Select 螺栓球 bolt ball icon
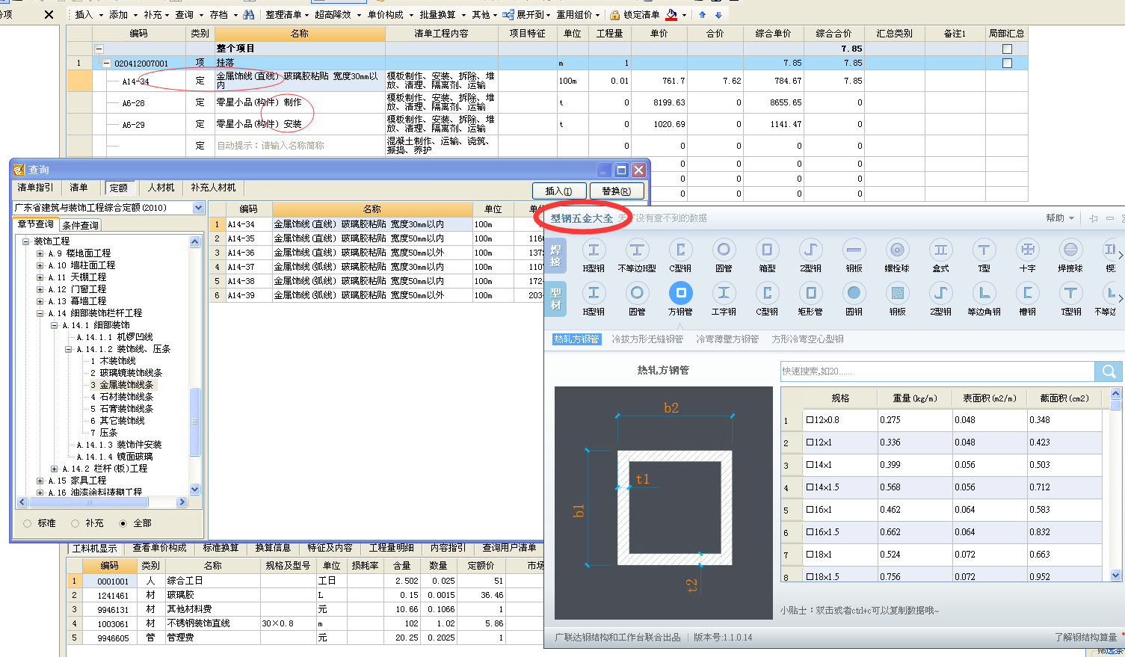This screenshot has width=1125, height=657. [x=897, y=250]
